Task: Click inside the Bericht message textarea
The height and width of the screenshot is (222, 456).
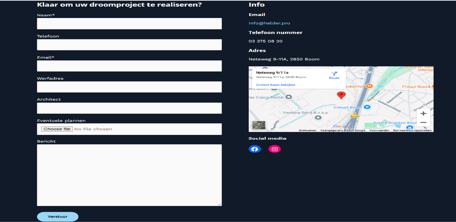Action: 129,175
